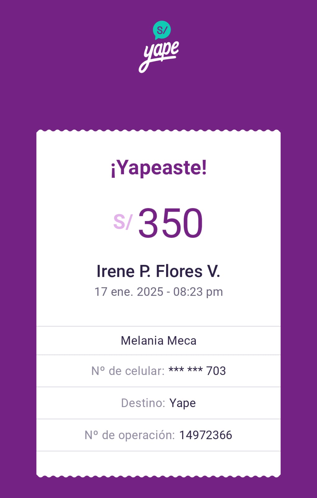Click the phone ending digits 703
This screenshot has width=317, height=498.
(x=216, y=371)
